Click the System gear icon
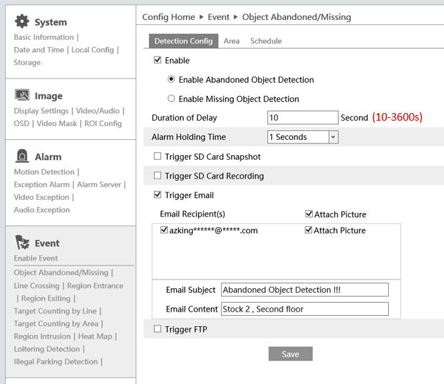The width and height of the screenshot is (444, 384). click(22, 21)
